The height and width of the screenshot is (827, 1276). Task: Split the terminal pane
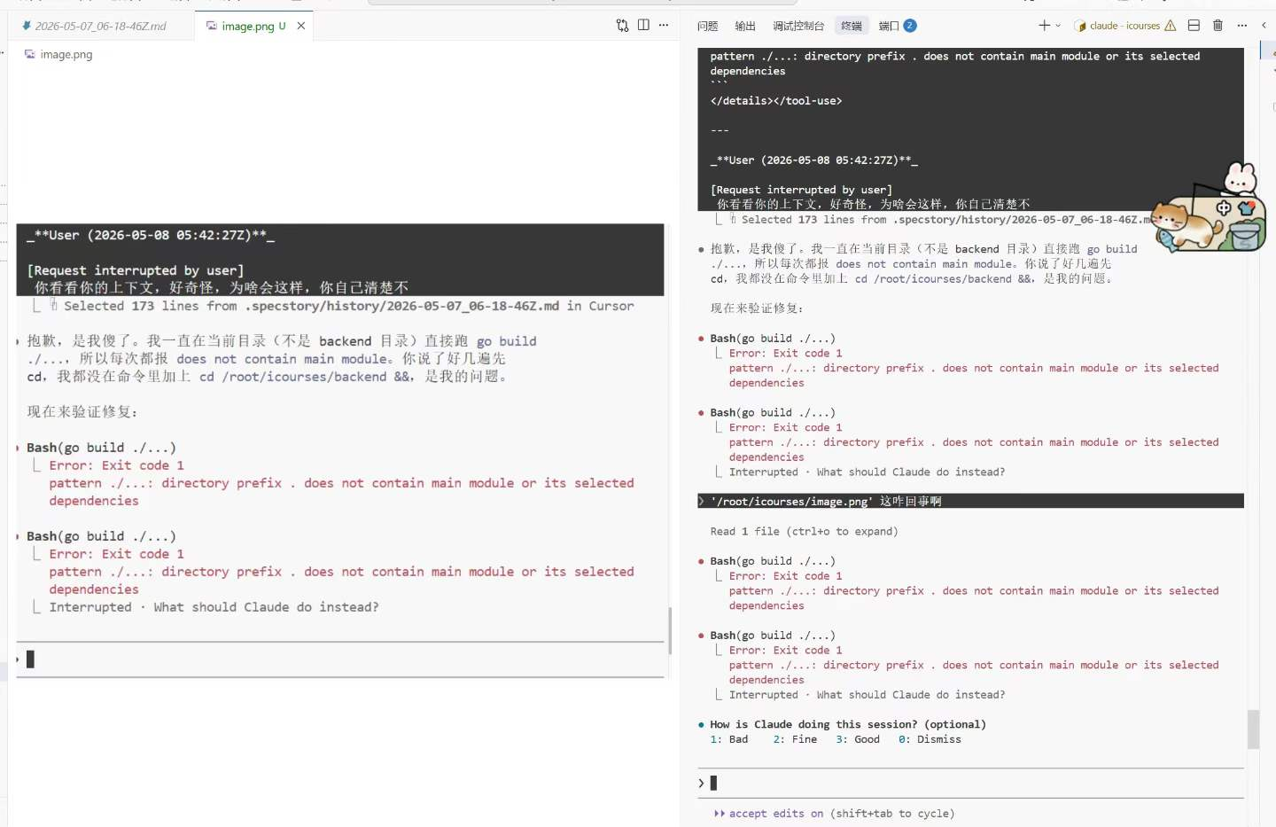[1194, 26]
